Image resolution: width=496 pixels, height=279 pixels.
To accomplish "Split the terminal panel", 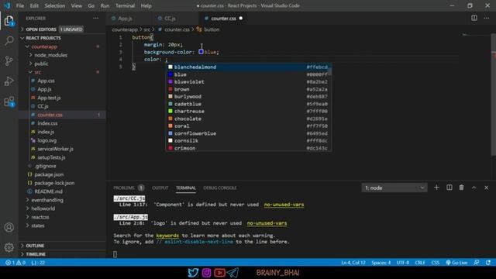I will (x=449, y=188).
